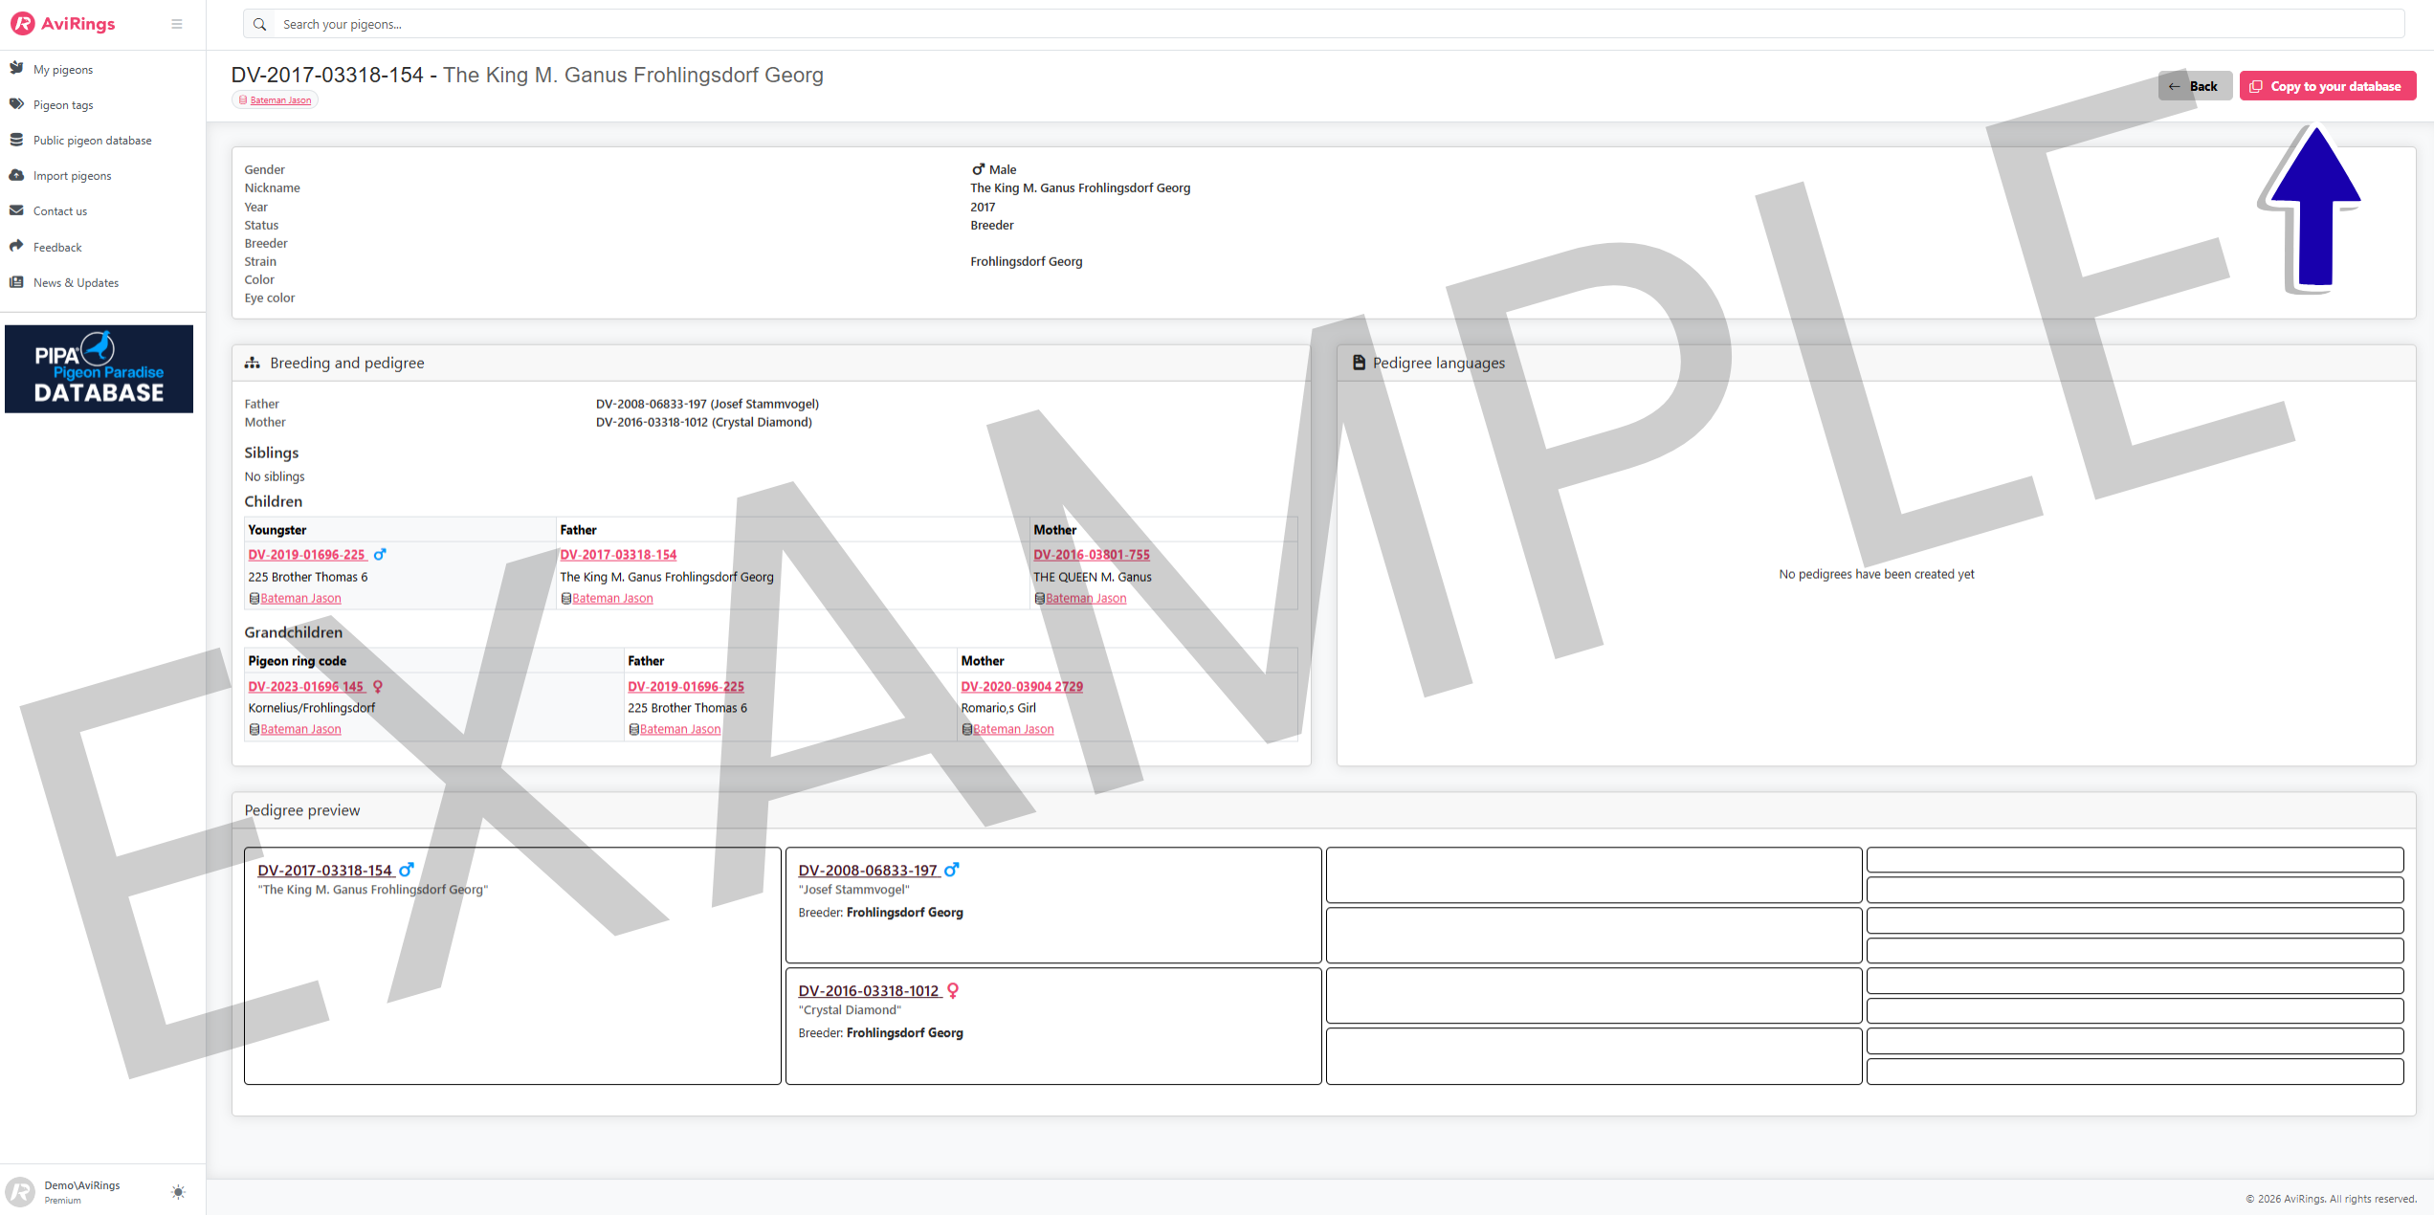Viewport: 2434px width, 1215px height.
Task: Click Contact us envelope icon
Action: point(16,210)
